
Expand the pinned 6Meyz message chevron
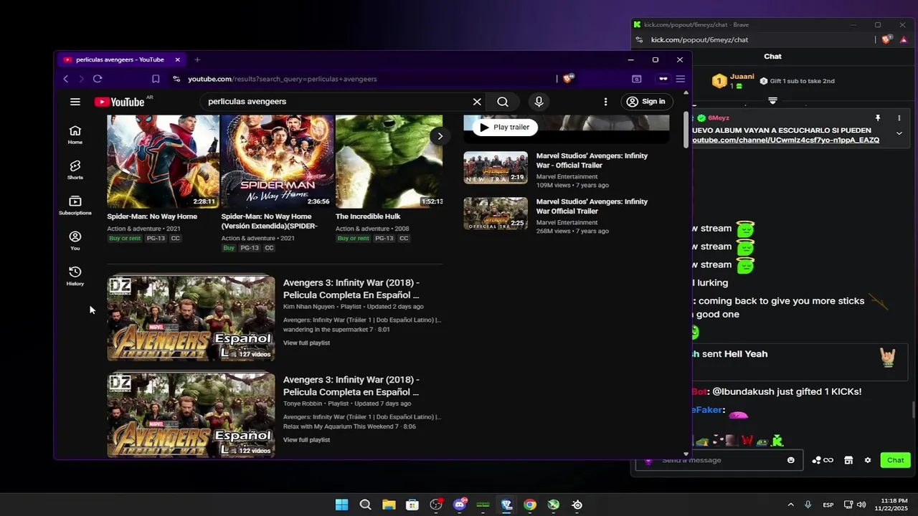[x=899, y=133]
